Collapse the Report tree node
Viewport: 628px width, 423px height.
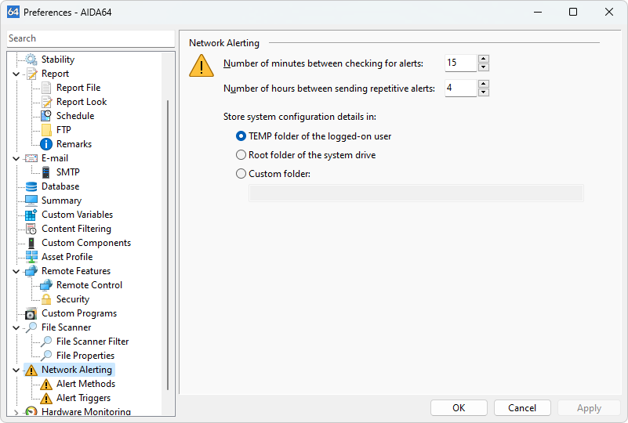[16, 74]
